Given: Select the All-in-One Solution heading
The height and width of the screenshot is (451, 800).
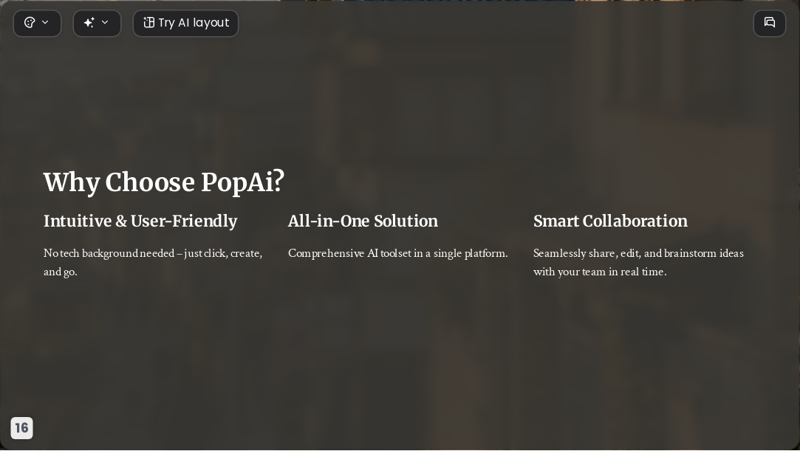Looking at the screenshot, I should [x=363, y=221].
